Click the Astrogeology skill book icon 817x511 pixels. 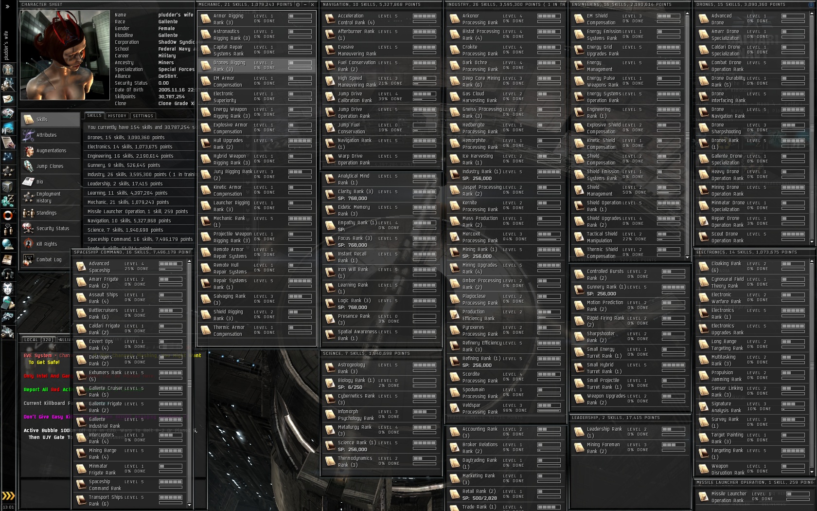point(330,368)
